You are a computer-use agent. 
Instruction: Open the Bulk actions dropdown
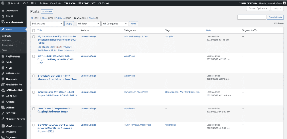(x=47, y=23)
